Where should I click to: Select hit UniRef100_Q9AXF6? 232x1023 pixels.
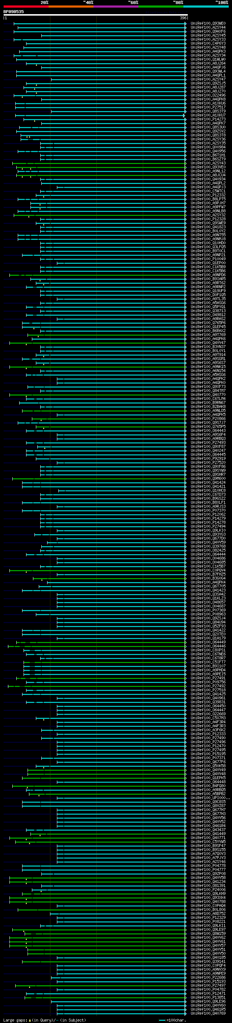[208, 31]
